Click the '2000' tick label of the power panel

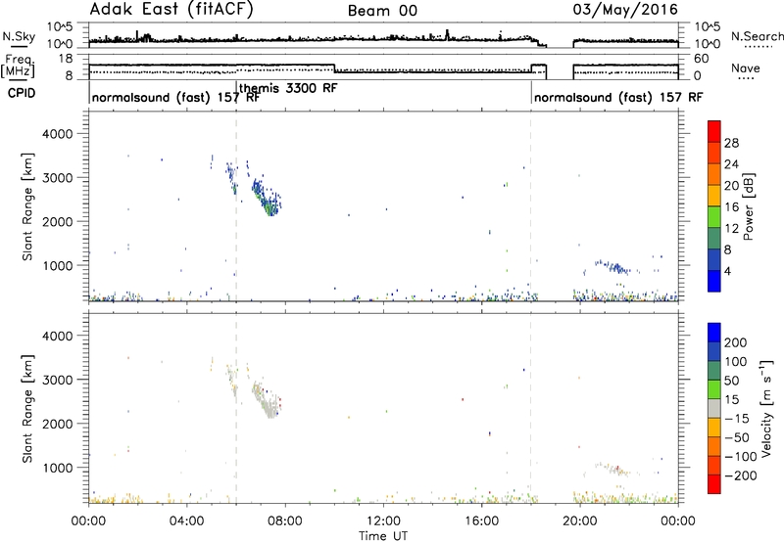[57, 221]
